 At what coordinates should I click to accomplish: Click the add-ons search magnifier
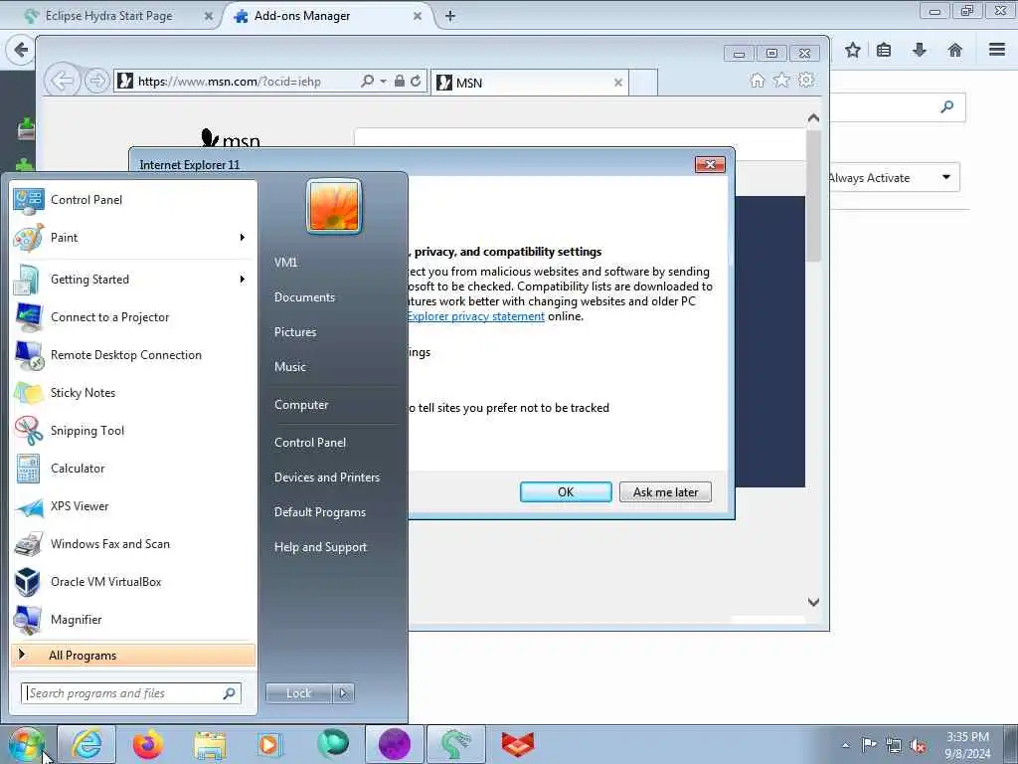(947, 106)
